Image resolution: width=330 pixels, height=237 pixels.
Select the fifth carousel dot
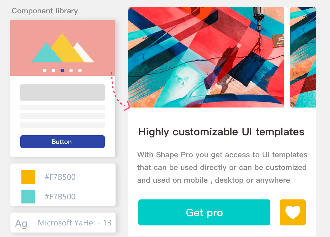(x=80, y=71)
